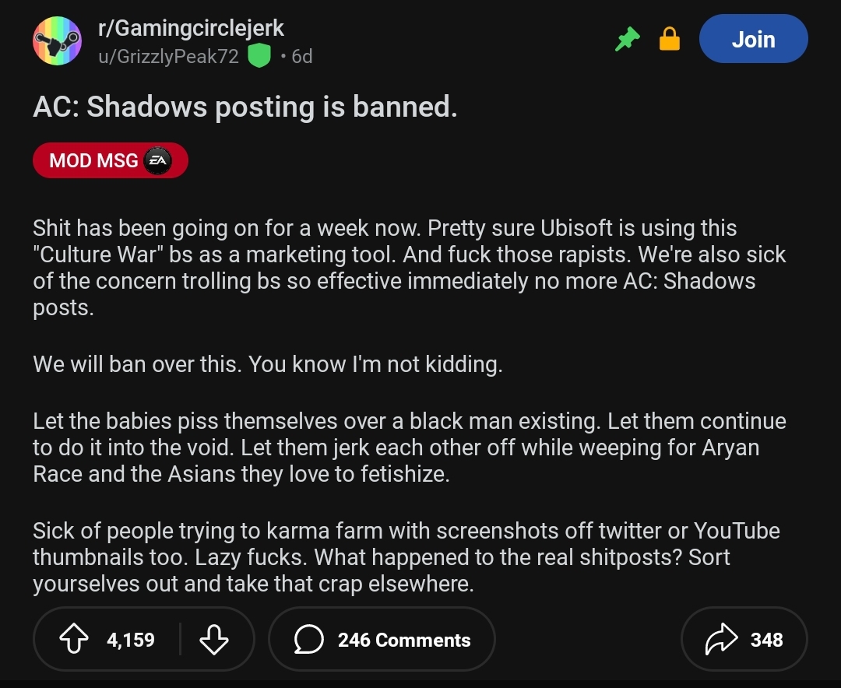This screenshot has height=688, width=841.
Task: Open the rainbow Gamingcirclejerk subreddit avatar
Action: click(x=58, y=40)
